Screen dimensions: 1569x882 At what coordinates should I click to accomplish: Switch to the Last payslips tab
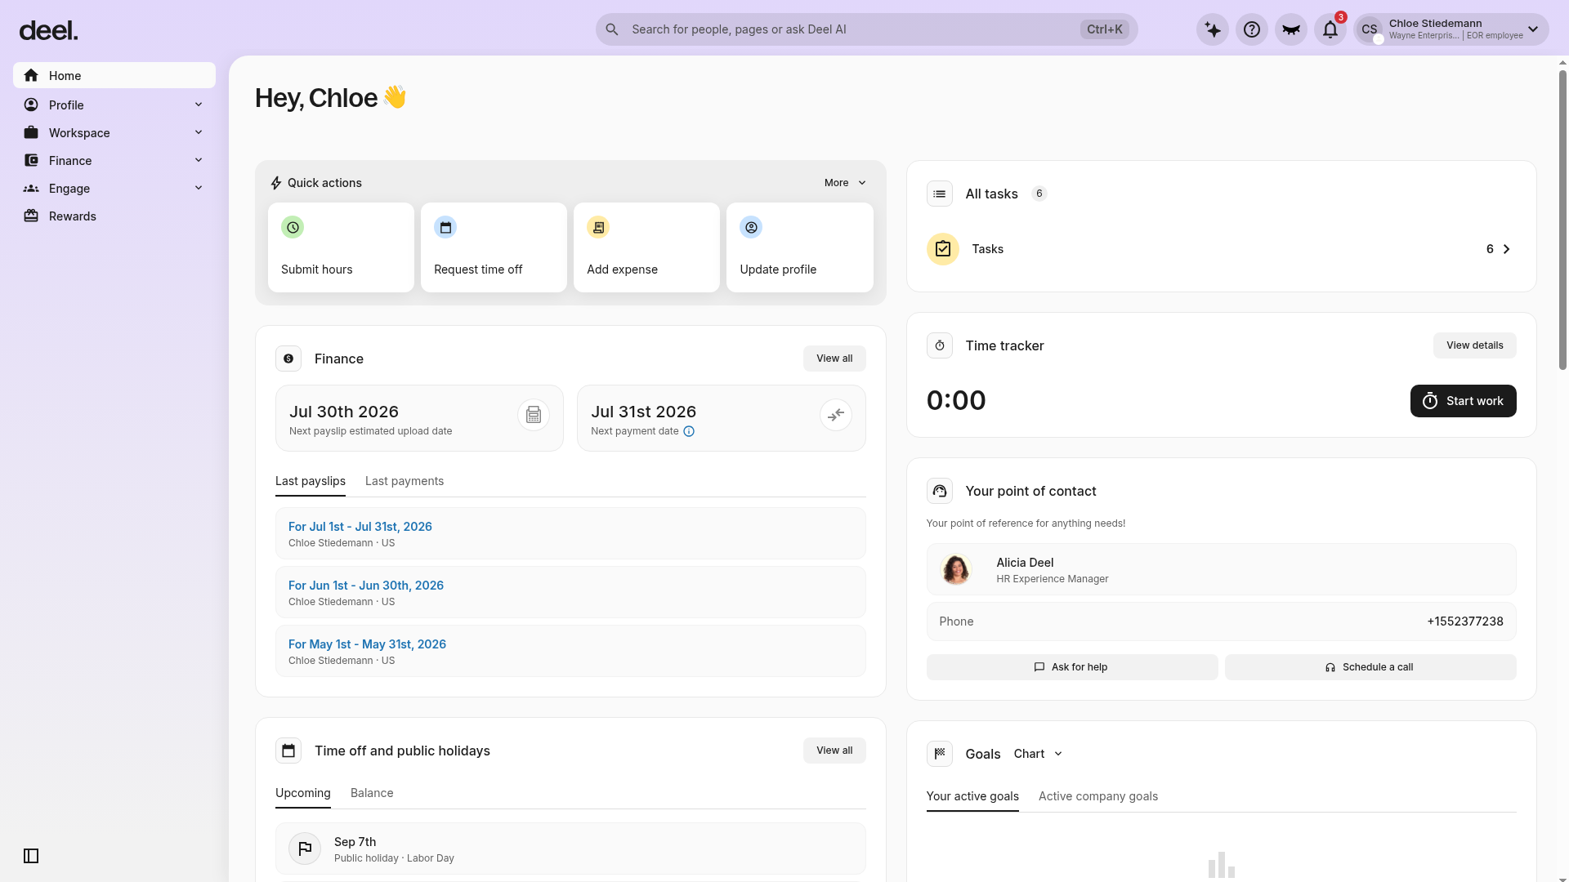(x=311, y=481)
